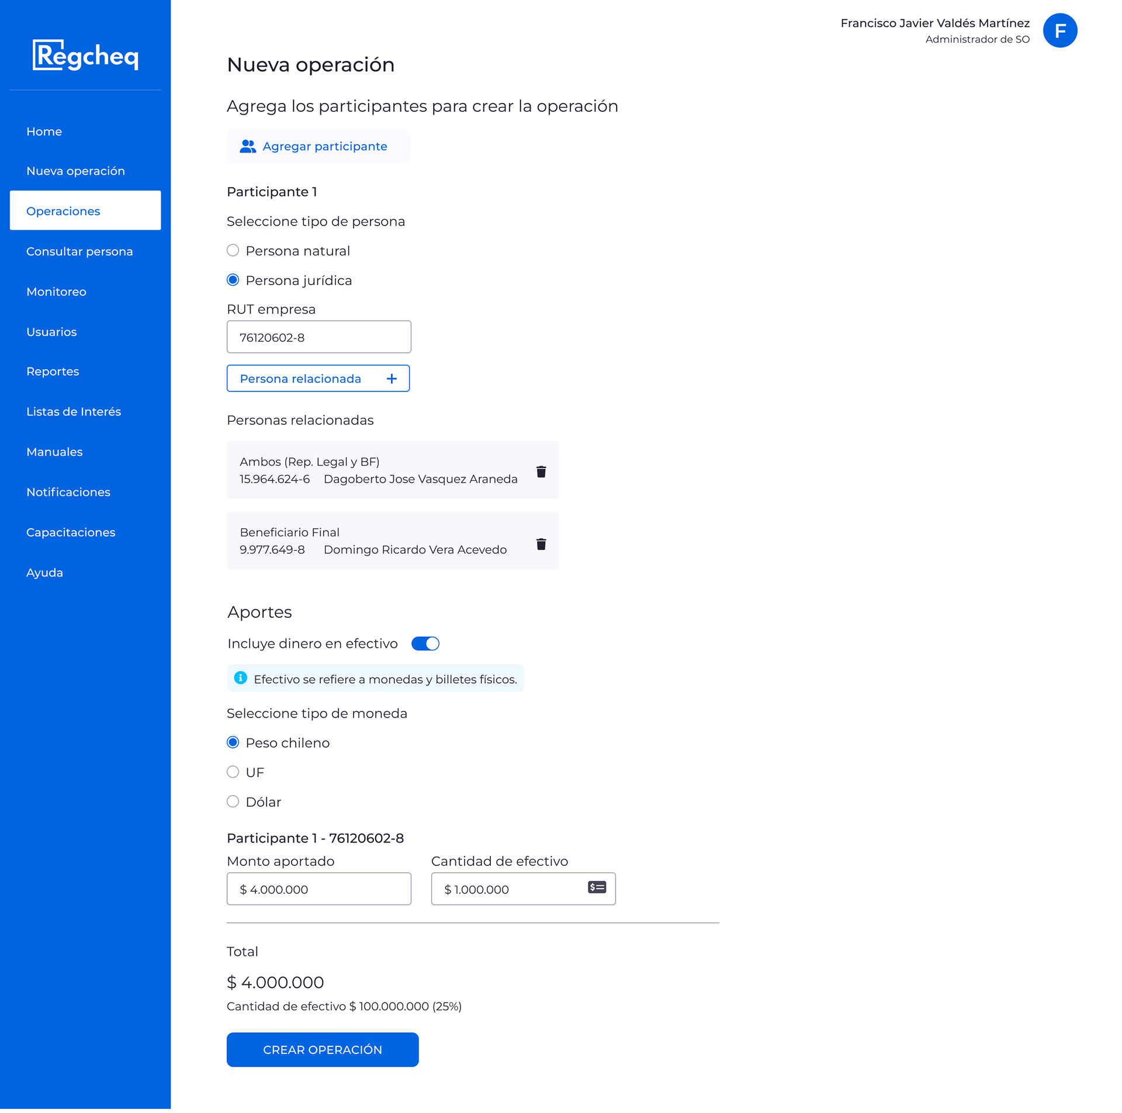Click plus icon on Persona relacionada
This screenshot has width=1122, height=1113.
391,379
